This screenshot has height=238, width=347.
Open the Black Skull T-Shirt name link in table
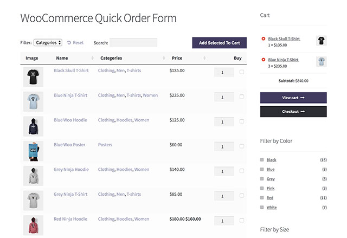tap(71, 70)
